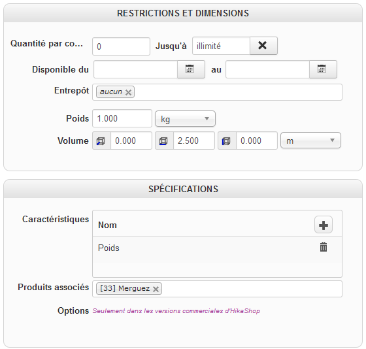This screenshot has width=366, height=349.
Task: Add a characteristic with plus button
Action: [x=324, y=225]
